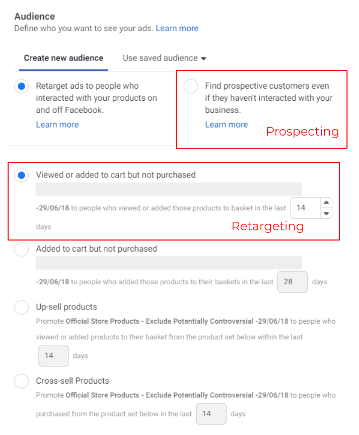Click the Cross-sell 14 days input field
Screen dimensions: 359x435
(210, 414)
